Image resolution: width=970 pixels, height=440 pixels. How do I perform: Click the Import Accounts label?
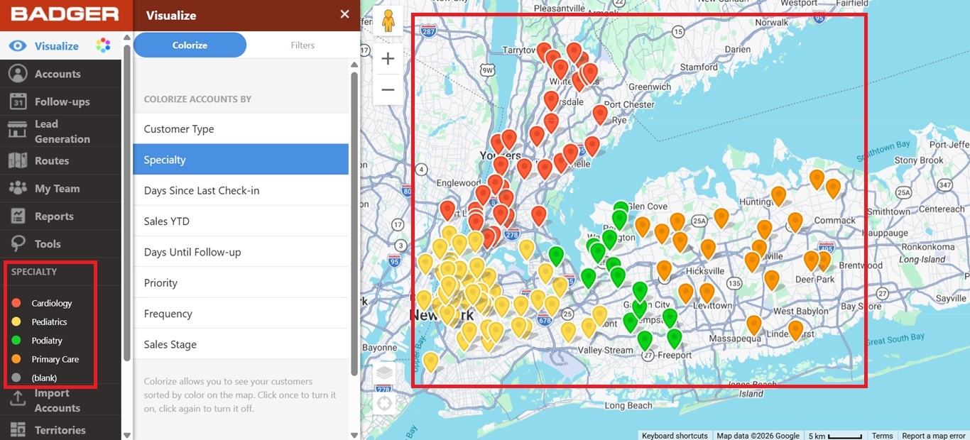point(58,400)
